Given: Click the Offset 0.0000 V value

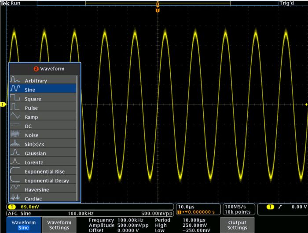Looking at the screenshot, I should pos(128,230).
